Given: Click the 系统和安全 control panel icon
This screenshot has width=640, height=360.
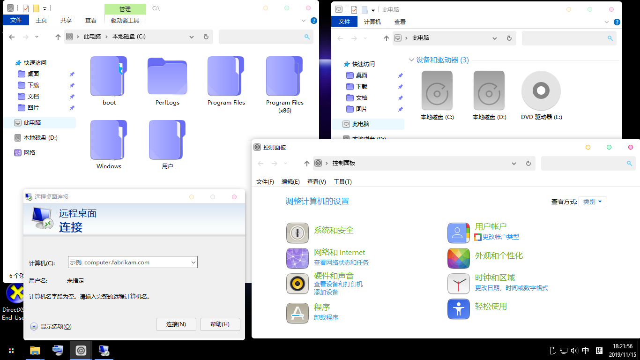Looking at the screenshot, I should [298, 233].
